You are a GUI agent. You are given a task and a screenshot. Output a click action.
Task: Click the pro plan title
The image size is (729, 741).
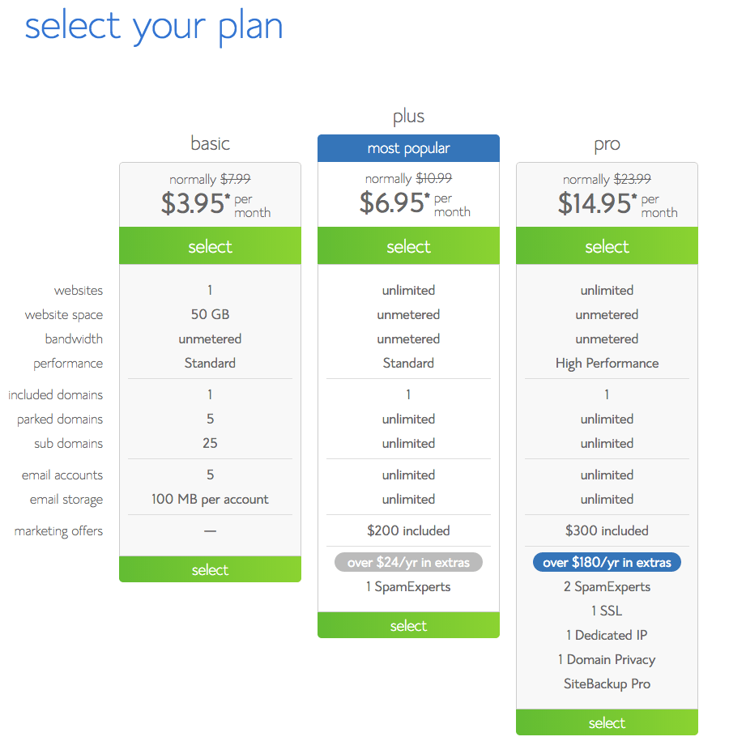607,144
